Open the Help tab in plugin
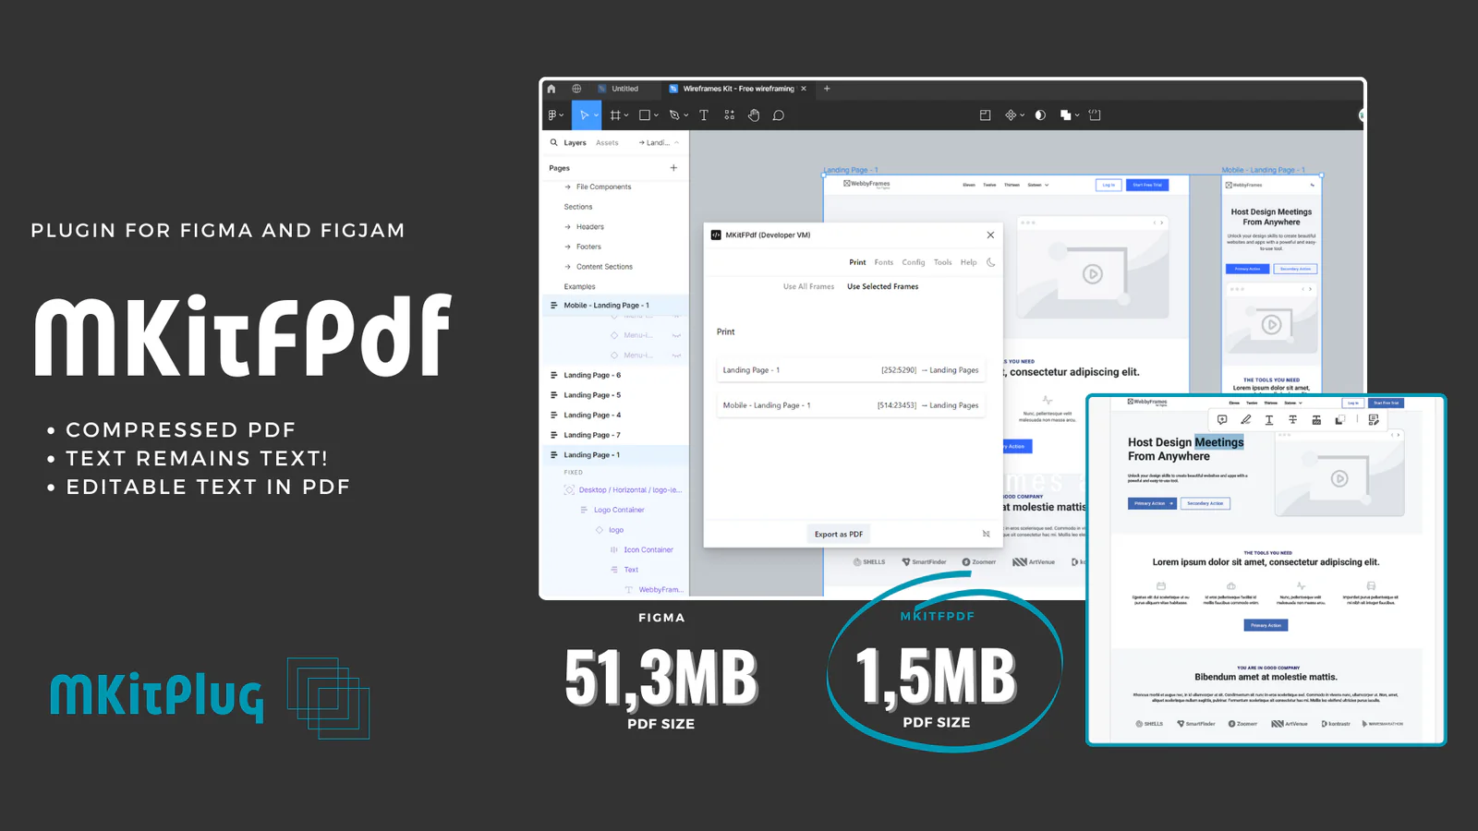Viewport: 1478px width, 831px height. [x=968, y=262]
